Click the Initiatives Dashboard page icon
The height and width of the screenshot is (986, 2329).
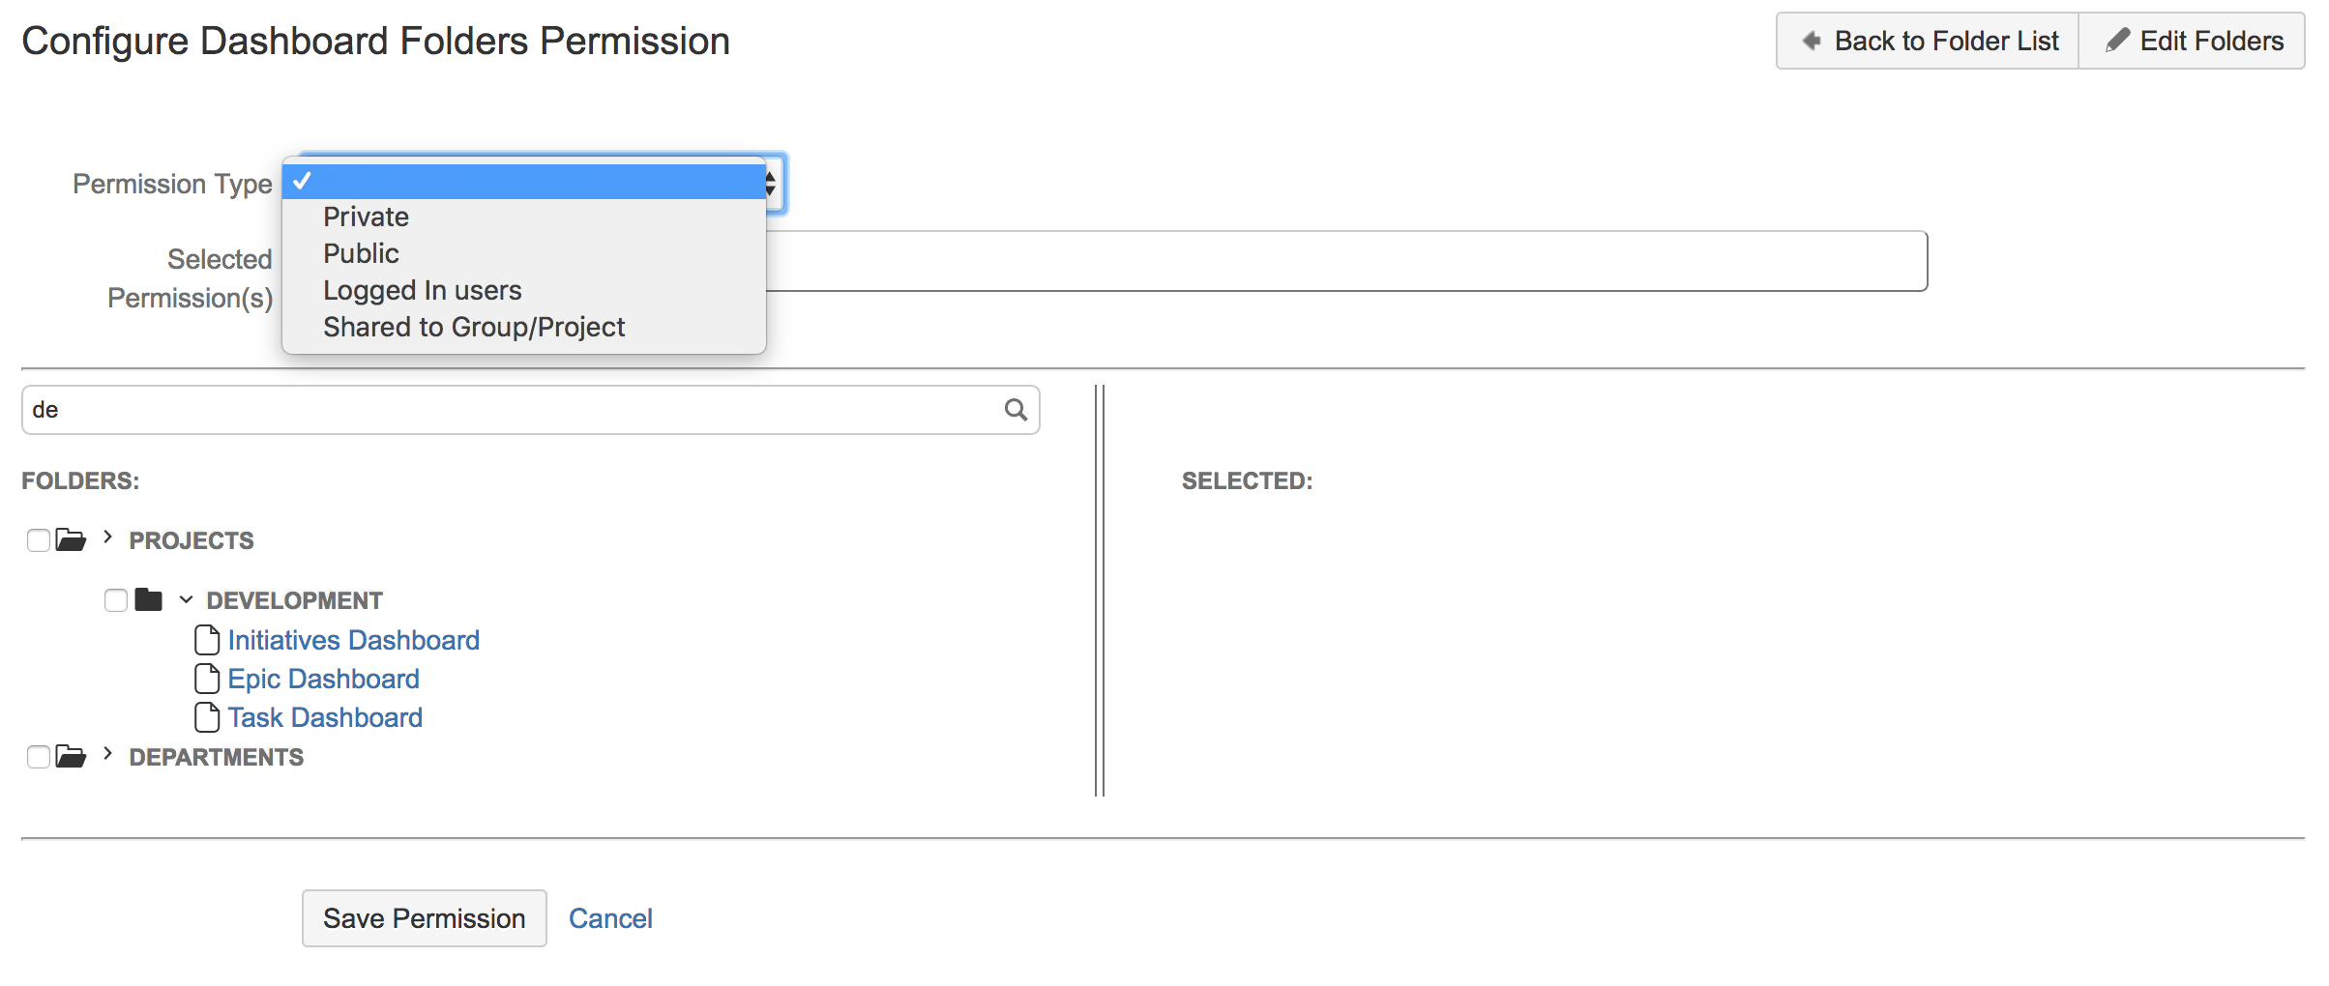coord(207,640)
